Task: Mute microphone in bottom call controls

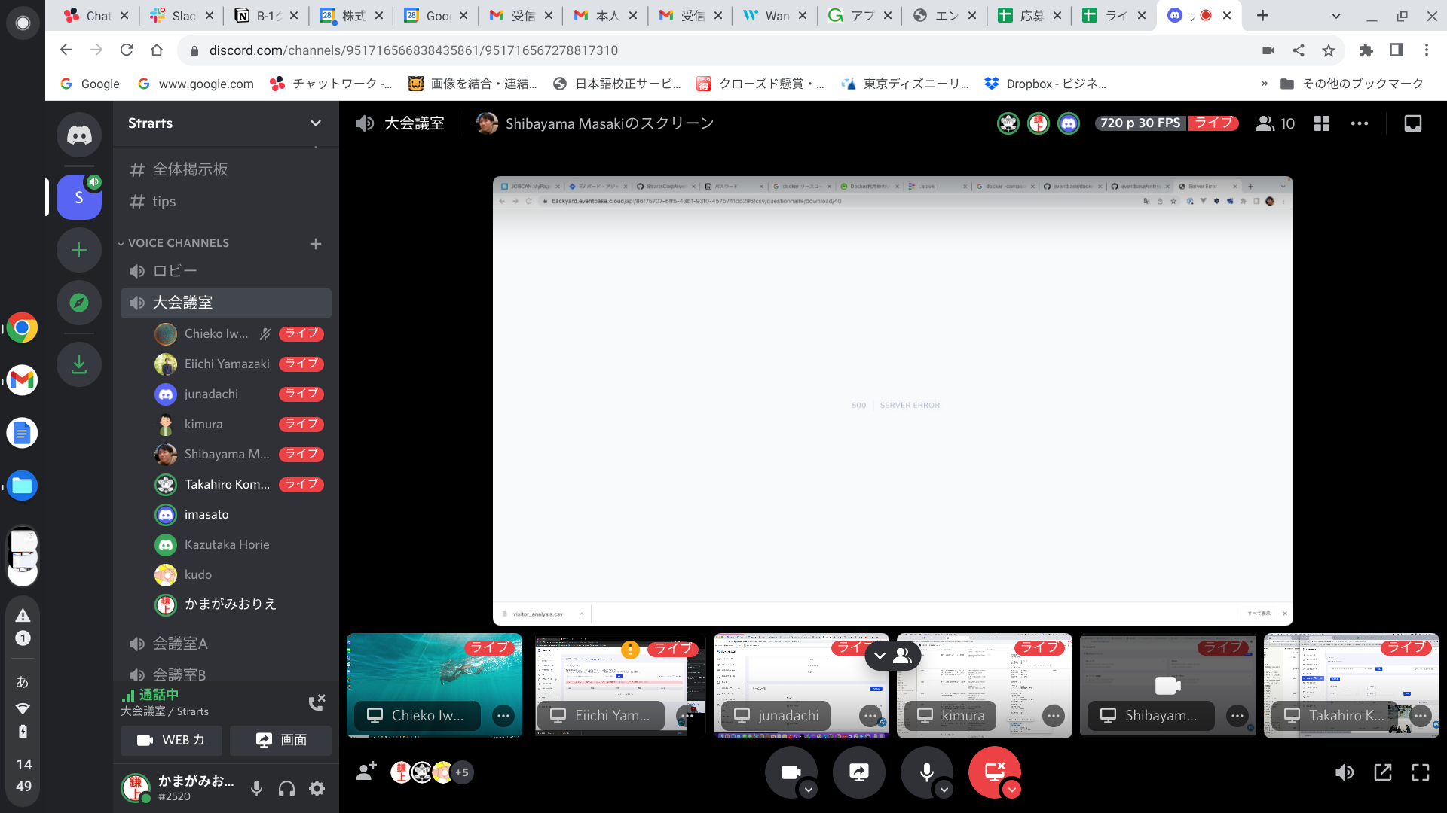Action: (x=926, y=772)
